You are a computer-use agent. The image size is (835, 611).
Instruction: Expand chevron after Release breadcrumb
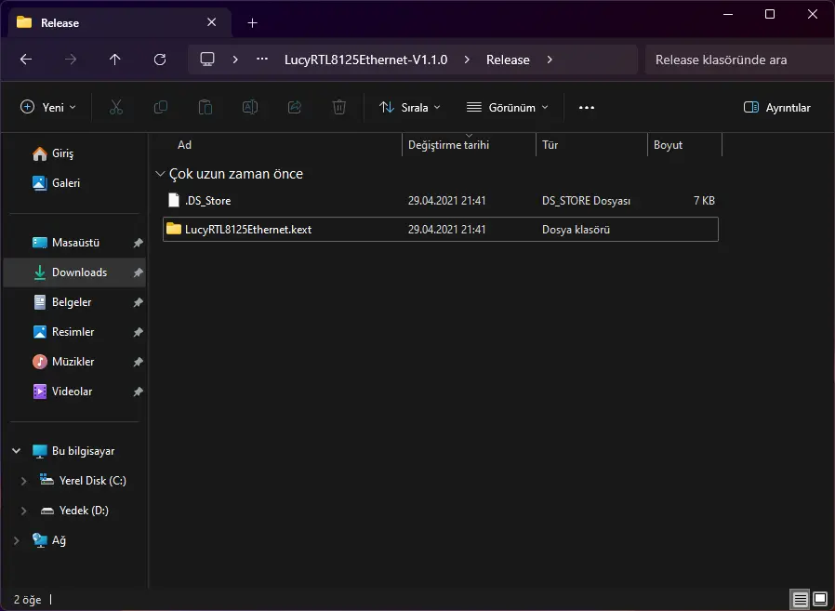point(550,60)
